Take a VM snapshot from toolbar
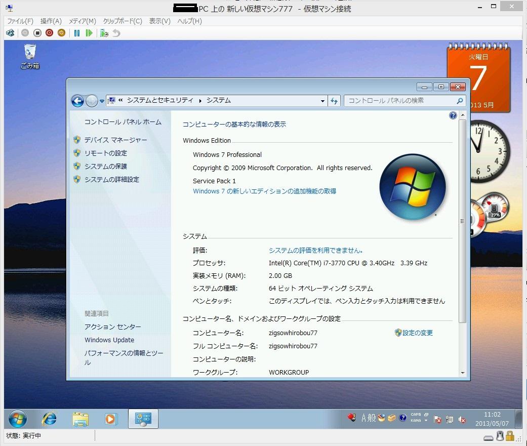 [104, 33]
